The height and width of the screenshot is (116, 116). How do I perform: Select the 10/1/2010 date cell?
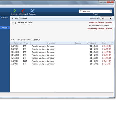[x=15, y=52]
